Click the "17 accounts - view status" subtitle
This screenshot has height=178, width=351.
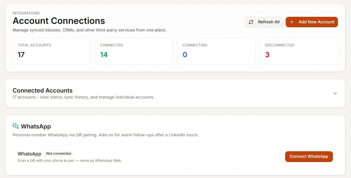pos(83,97)
